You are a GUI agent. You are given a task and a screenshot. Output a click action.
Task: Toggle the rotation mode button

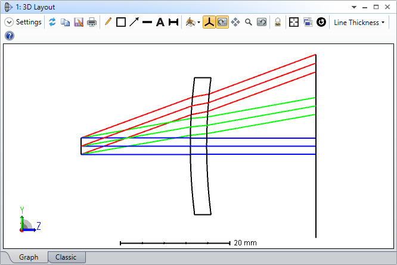point(222,22)
